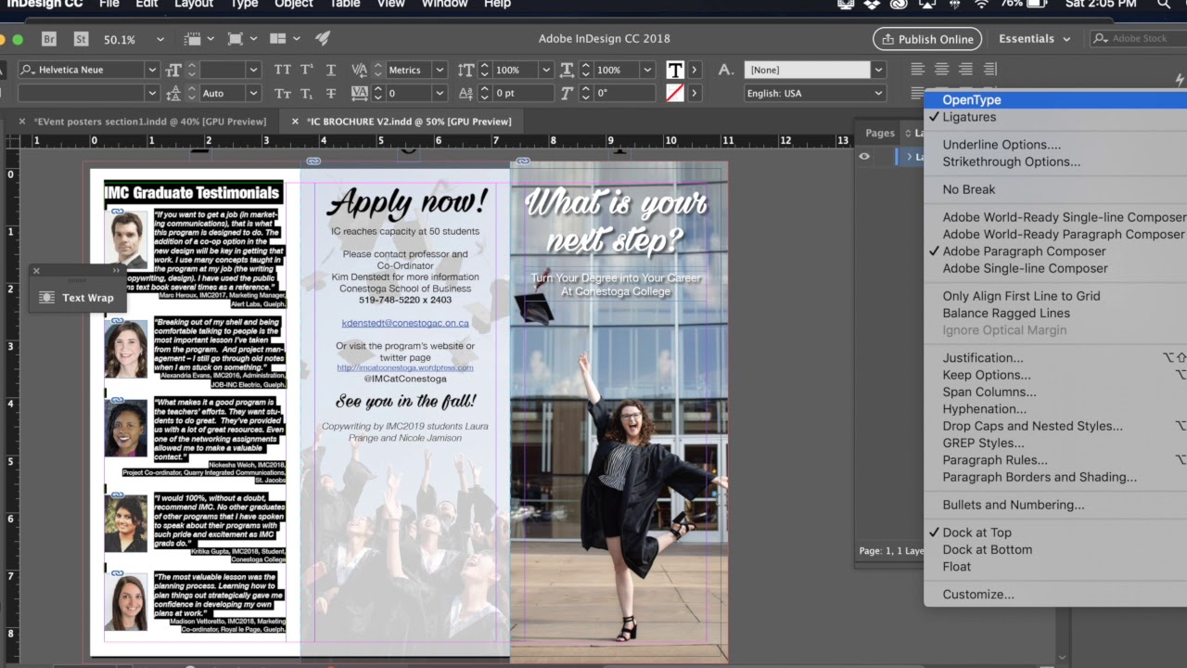Click Customize... in the panel menu
Image resolution: width=1187 pixels, height=668 pixels.
[x=978, y=594]
